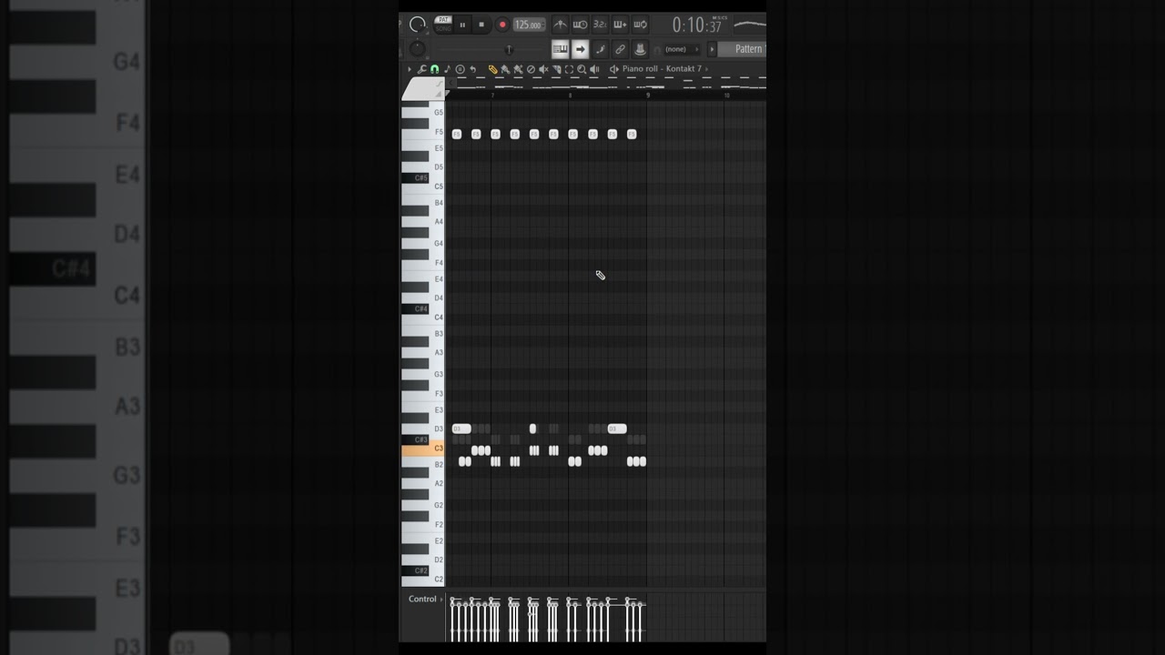Click the C#3 black piano key
1165x655 pixels.
click(415, 439)
